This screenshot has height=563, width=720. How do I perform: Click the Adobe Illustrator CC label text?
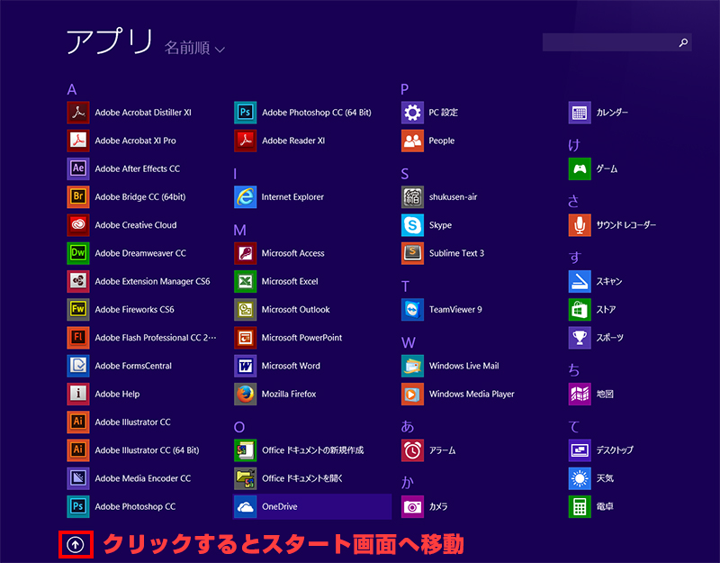pyautogui.click(x=132, y=422)
